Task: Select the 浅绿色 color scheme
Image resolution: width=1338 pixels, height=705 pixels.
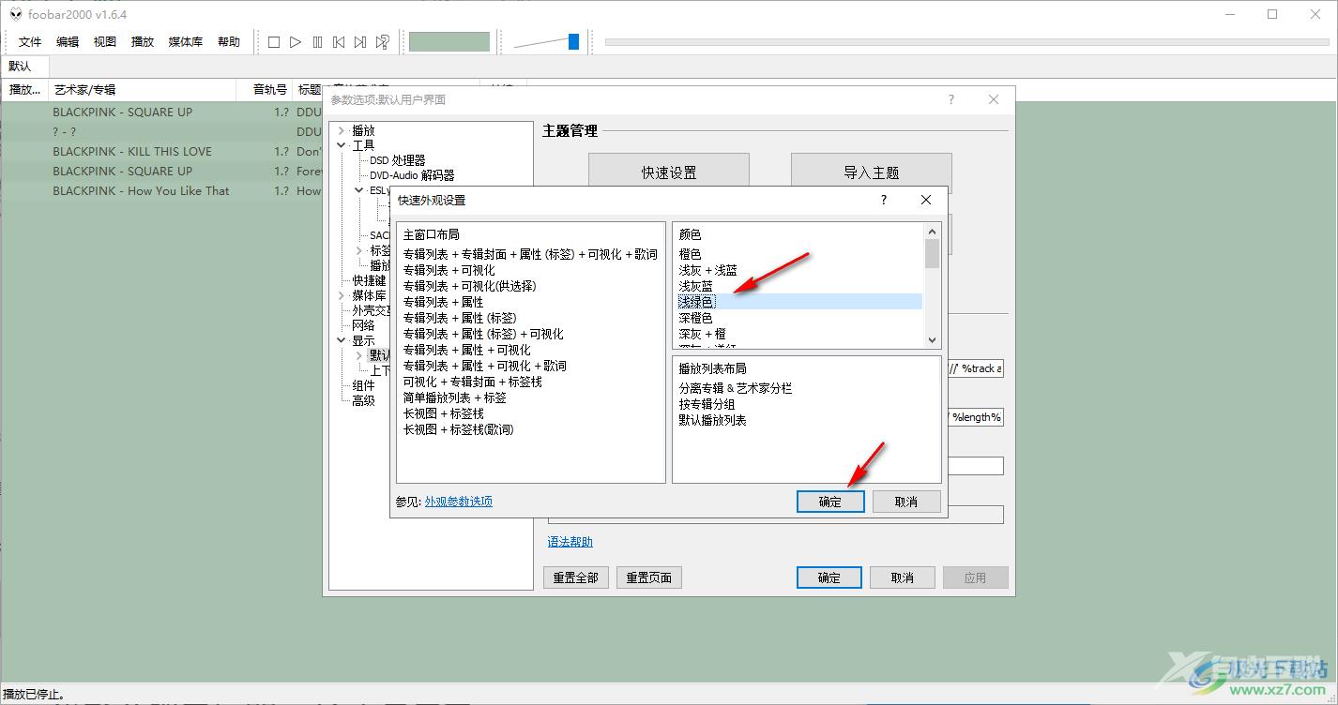Action: tap(800, 302)
